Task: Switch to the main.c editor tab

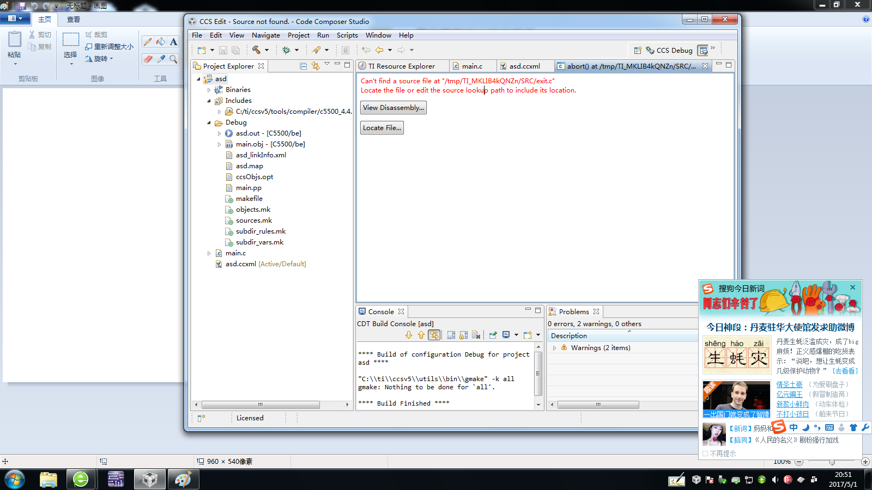Action: pyautogui.click(x=472, y=66)
